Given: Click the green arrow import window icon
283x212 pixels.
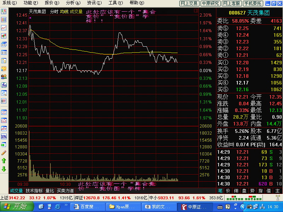Looking at the screenshot, I should [4, 145].
